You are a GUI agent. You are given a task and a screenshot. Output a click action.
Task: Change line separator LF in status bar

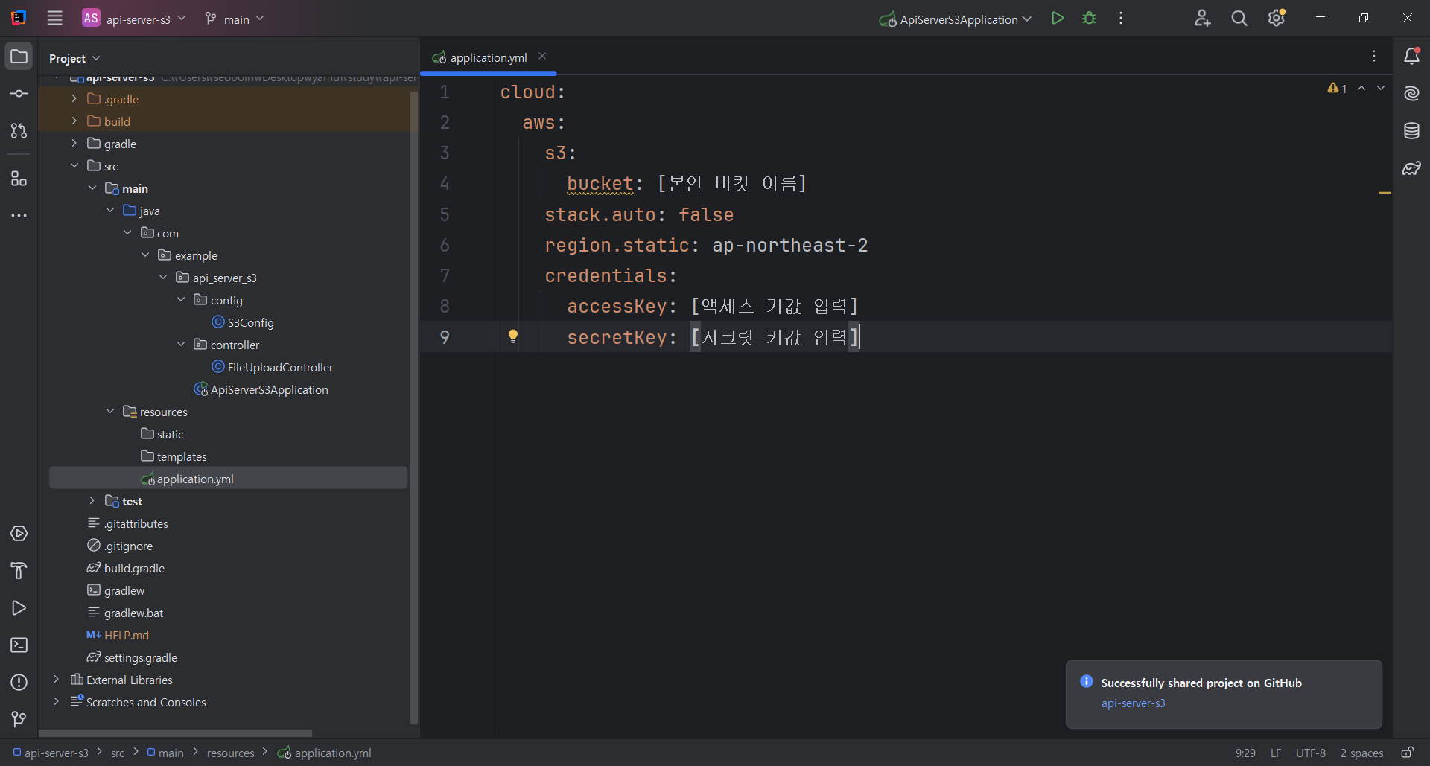[1276, 753]
